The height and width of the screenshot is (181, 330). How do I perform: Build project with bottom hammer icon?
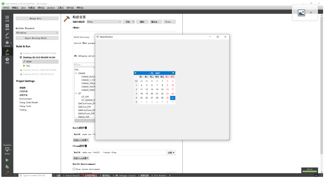7,173
